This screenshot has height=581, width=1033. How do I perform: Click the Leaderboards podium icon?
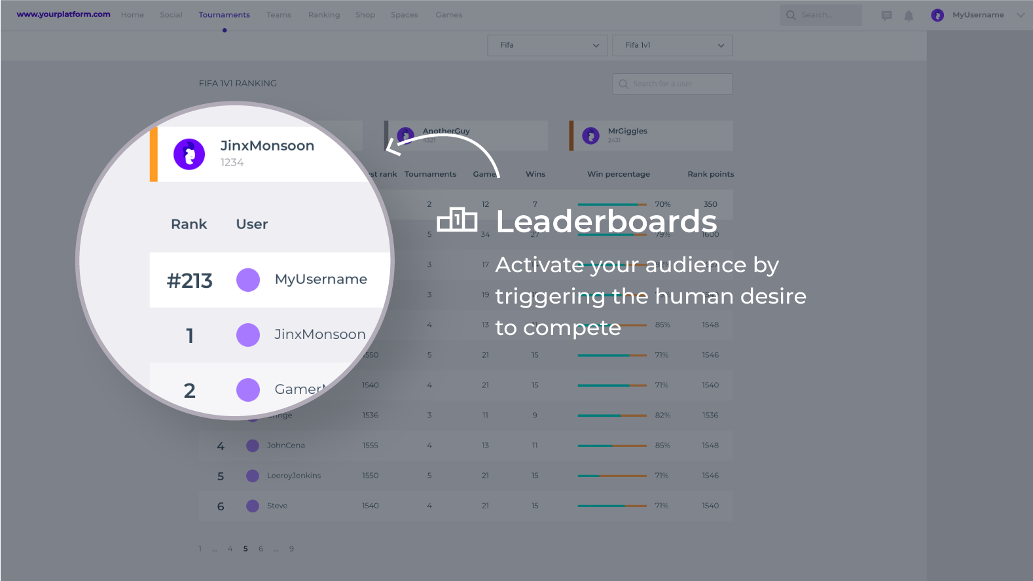(x=457, y=220)
